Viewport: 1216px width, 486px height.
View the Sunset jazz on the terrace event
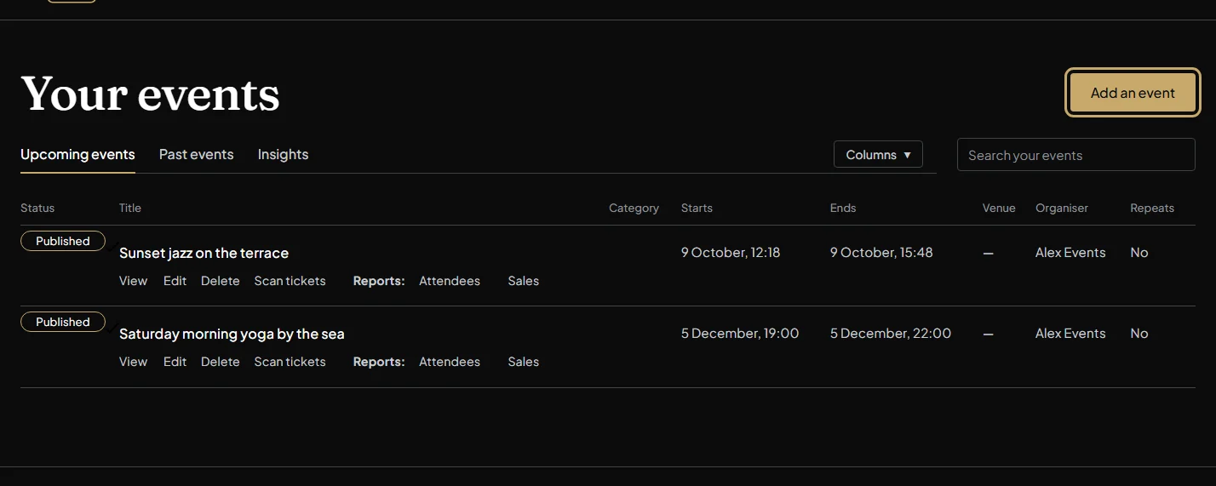pos(133,281)
